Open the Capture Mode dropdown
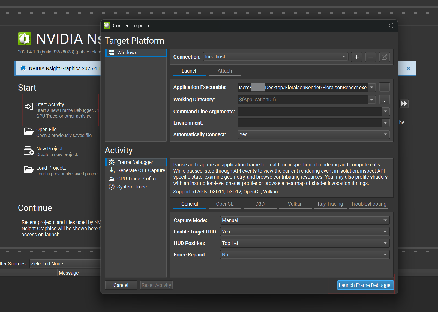This screenshot has width=438, height=312. (304, 220)
